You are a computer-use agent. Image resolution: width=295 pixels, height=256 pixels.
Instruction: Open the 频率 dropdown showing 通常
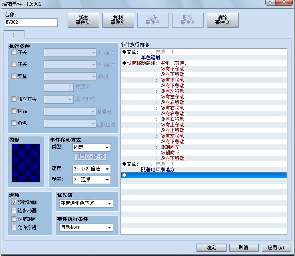[92, 180]
